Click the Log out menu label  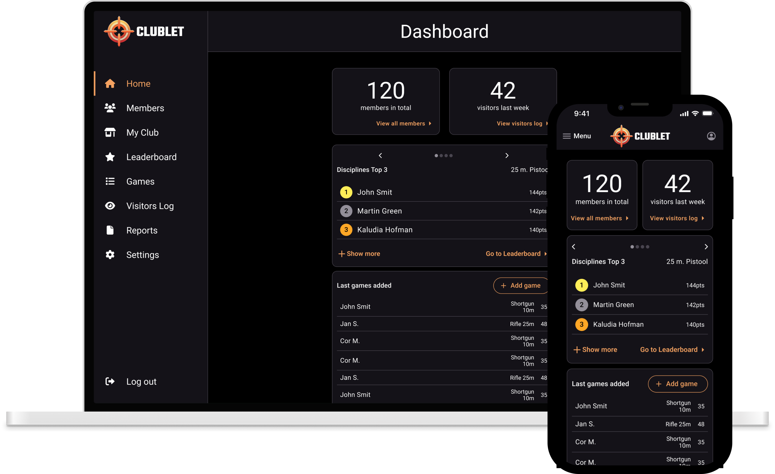141,381
